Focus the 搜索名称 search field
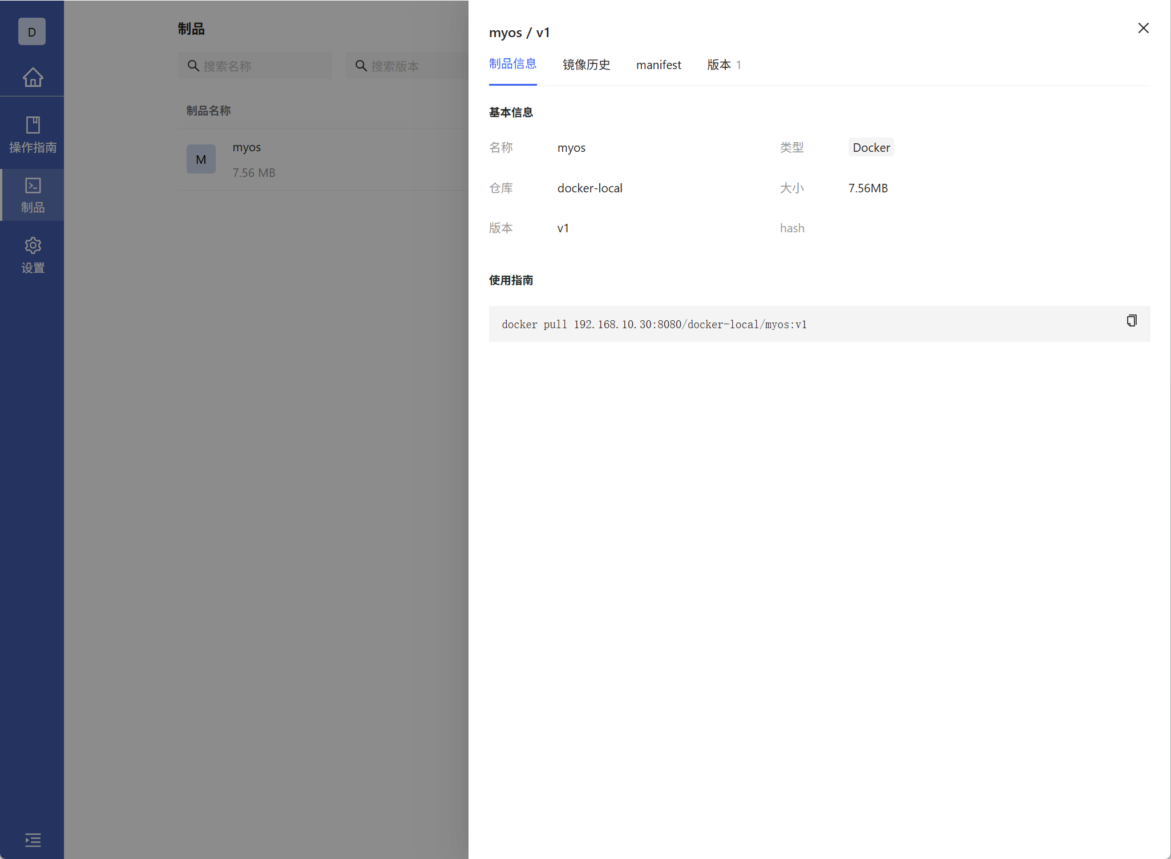Image resolution: width=1171 pixels, height=859 pixels. click(263, 66)
